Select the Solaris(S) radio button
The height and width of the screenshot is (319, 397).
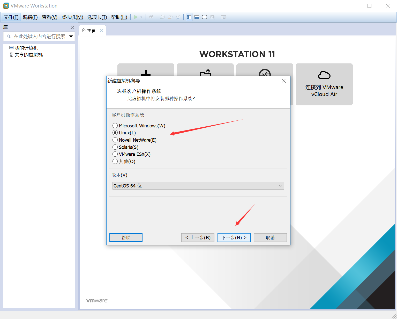click(x=115, y=147)
